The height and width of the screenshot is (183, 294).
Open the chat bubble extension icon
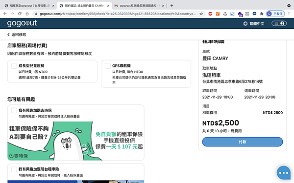254,14
